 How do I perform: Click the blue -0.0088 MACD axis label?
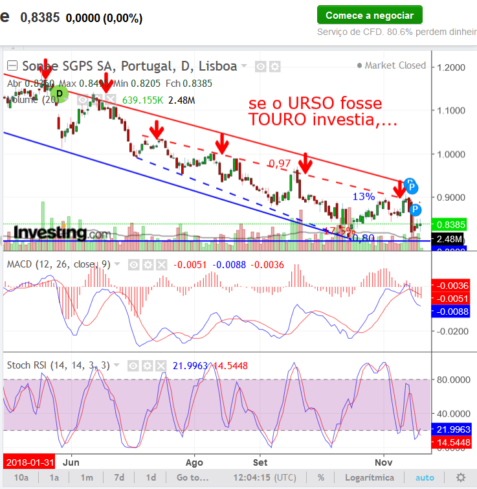[450, 312]
